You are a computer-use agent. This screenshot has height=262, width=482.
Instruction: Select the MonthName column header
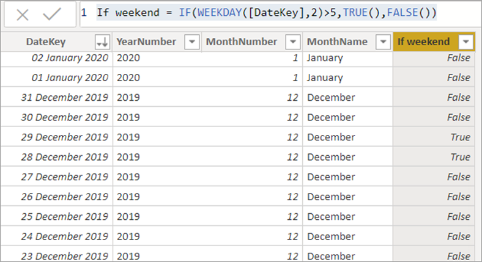point(337,42)
